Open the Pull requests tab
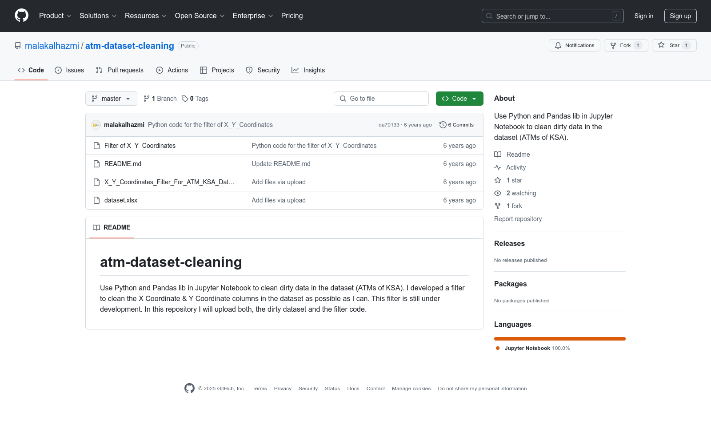The height and width of the screenshot is (444, 711). 120,70
